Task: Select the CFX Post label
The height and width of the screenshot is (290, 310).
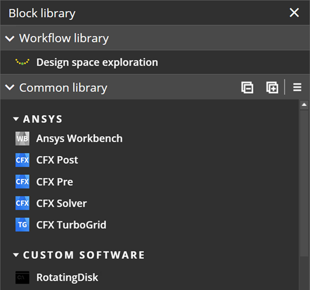Action: pos(57,160)
